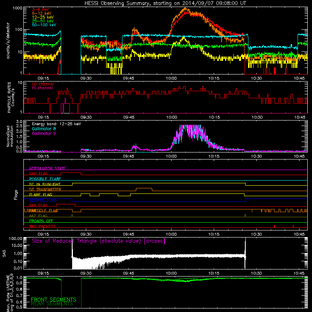Image resolution: width=312 pixels, height=312 pixels.
Task: Click the 'SC IN SUNLIGHT' flag label
Action: coord(45,184)
